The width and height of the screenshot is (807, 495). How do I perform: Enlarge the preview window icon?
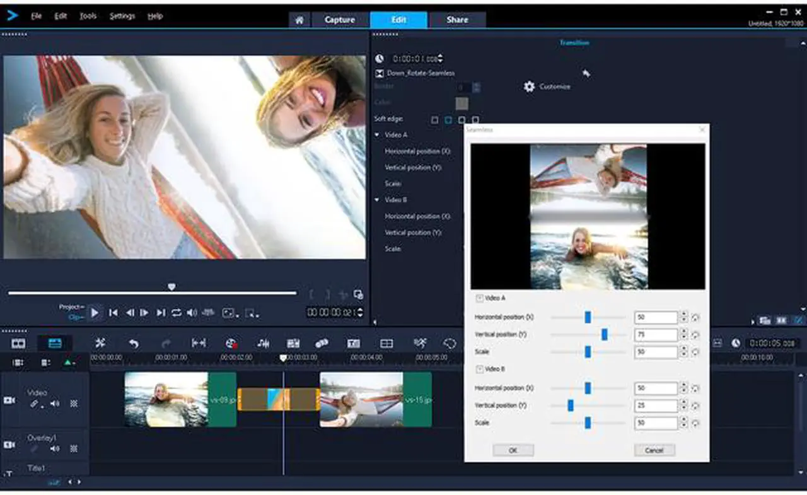pyautogui.click(x=358, y=294)
